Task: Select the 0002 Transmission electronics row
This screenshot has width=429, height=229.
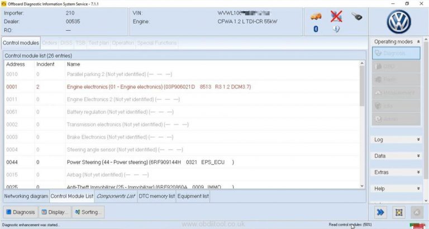Action: [x=182, y=125]
